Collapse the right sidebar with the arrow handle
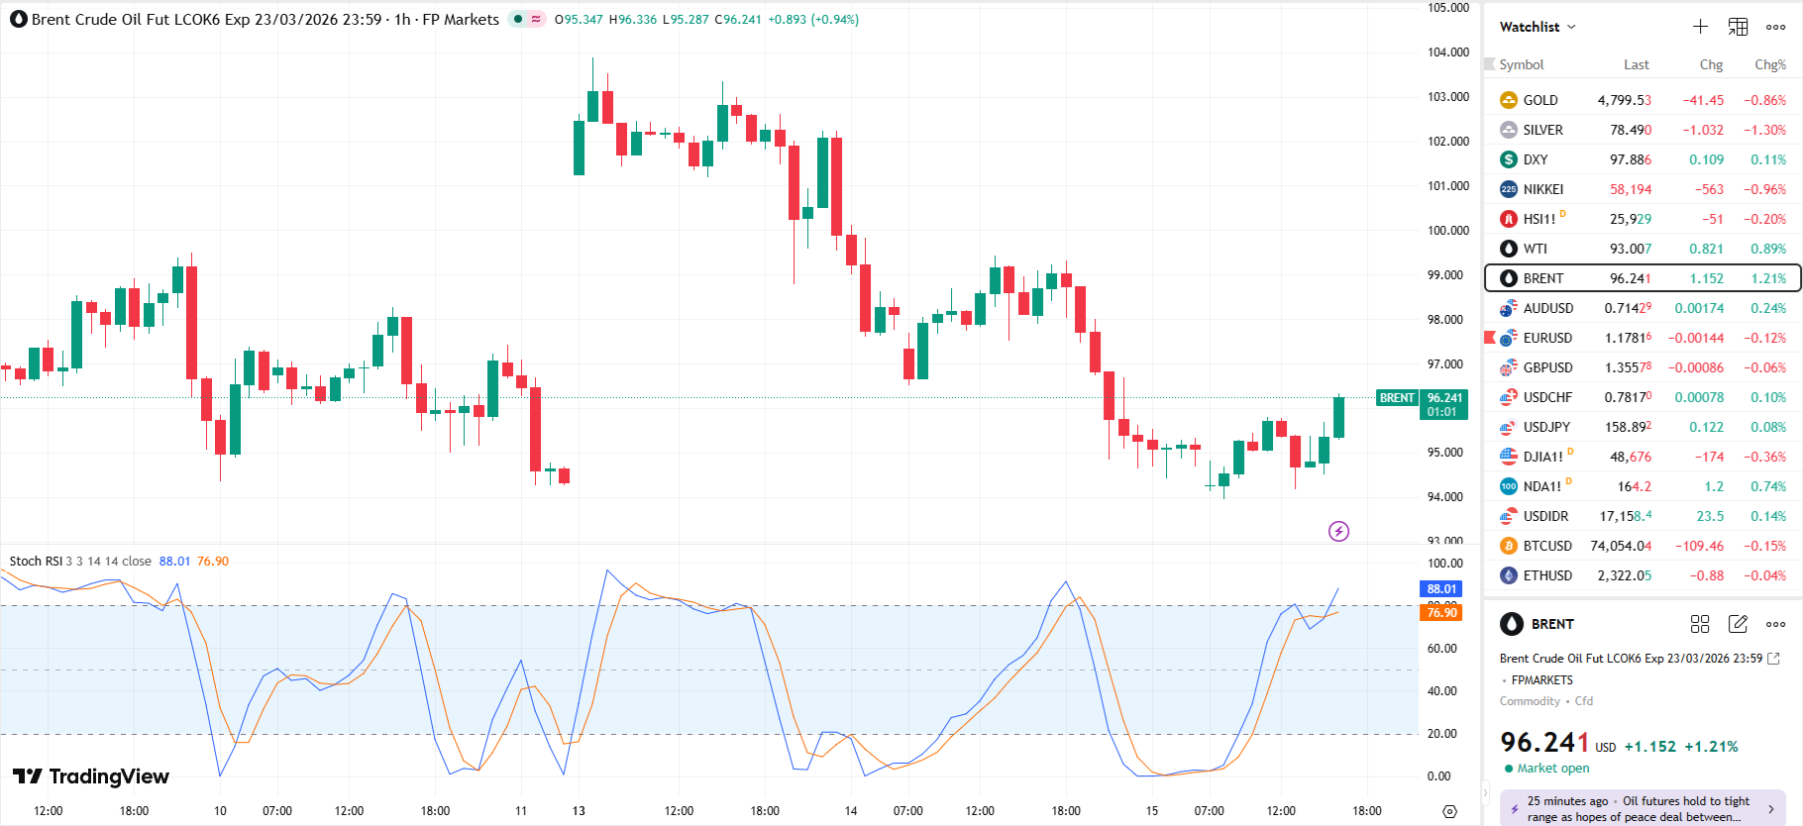 (1485, 792)
